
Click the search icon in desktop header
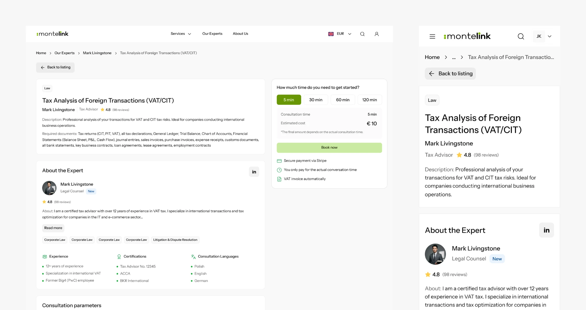(x=362, y=34)
